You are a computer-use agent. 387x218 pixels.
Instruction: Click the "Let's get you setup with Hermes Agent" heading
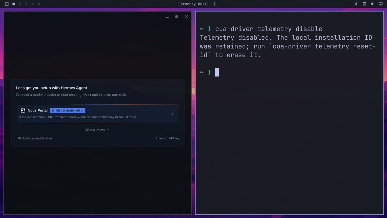(x=51, y=88)
